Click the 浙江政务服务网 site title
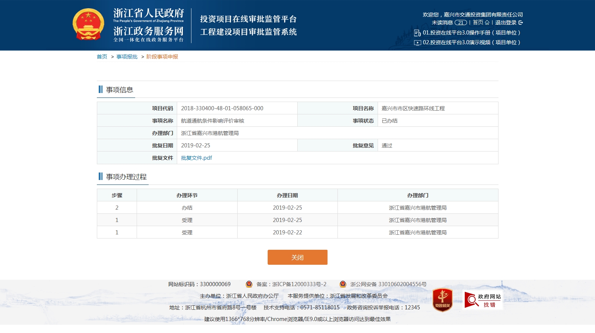 coord(148,31)
